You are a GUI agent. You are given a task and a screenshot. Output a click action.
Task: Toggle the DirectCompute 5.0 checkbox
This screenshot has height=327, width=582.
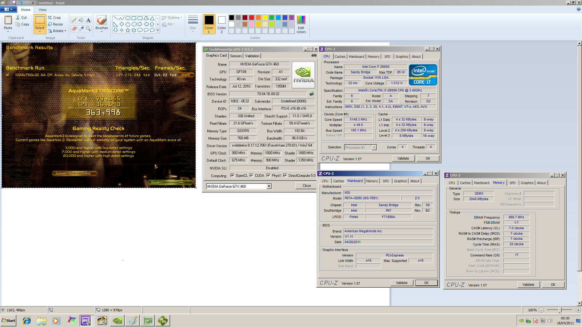[285, 175]
